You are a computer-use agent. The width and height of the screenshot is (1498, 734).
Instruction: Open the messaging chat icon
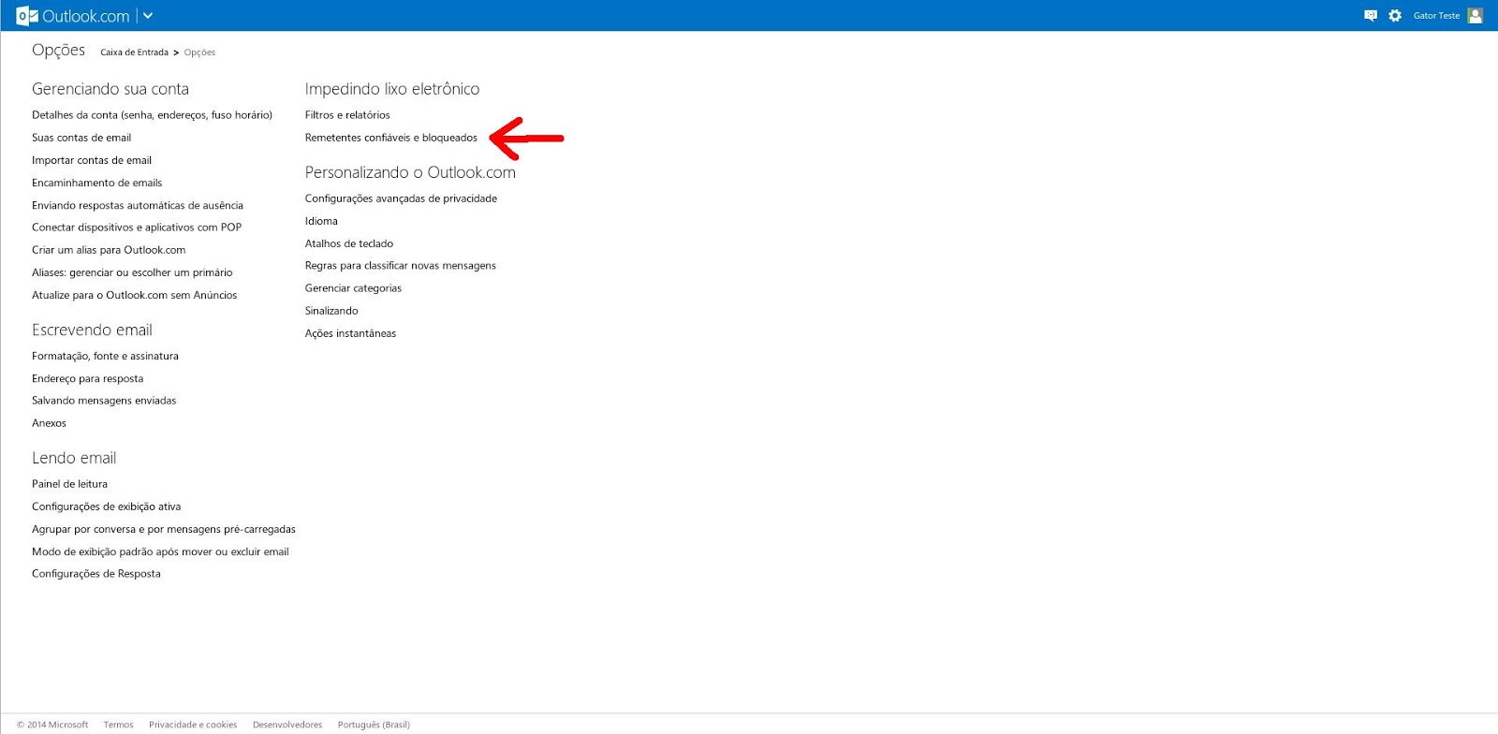(1371, 16)
